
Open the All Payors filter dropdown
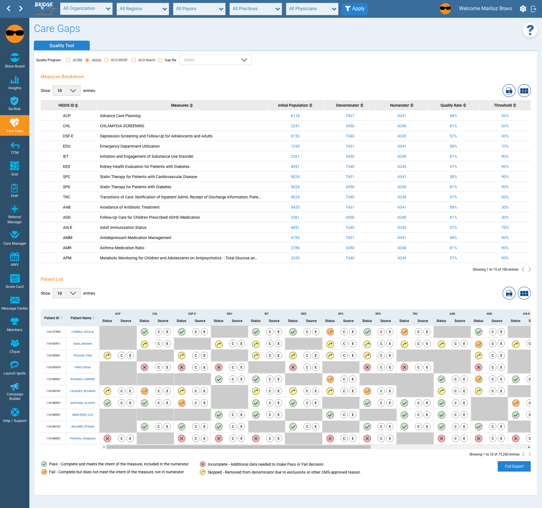click(199, 9)
